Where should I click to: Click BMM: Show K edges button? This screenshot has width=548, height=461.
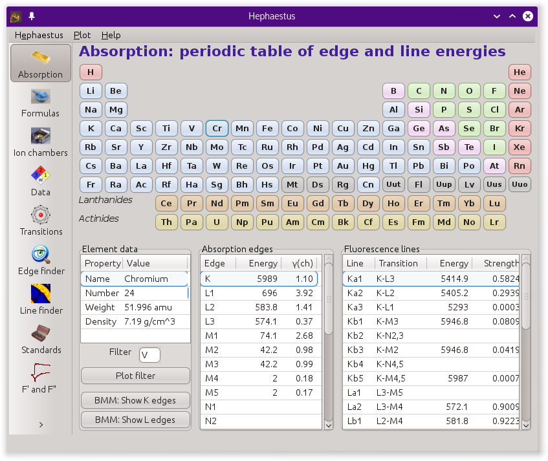click(135, 400)
